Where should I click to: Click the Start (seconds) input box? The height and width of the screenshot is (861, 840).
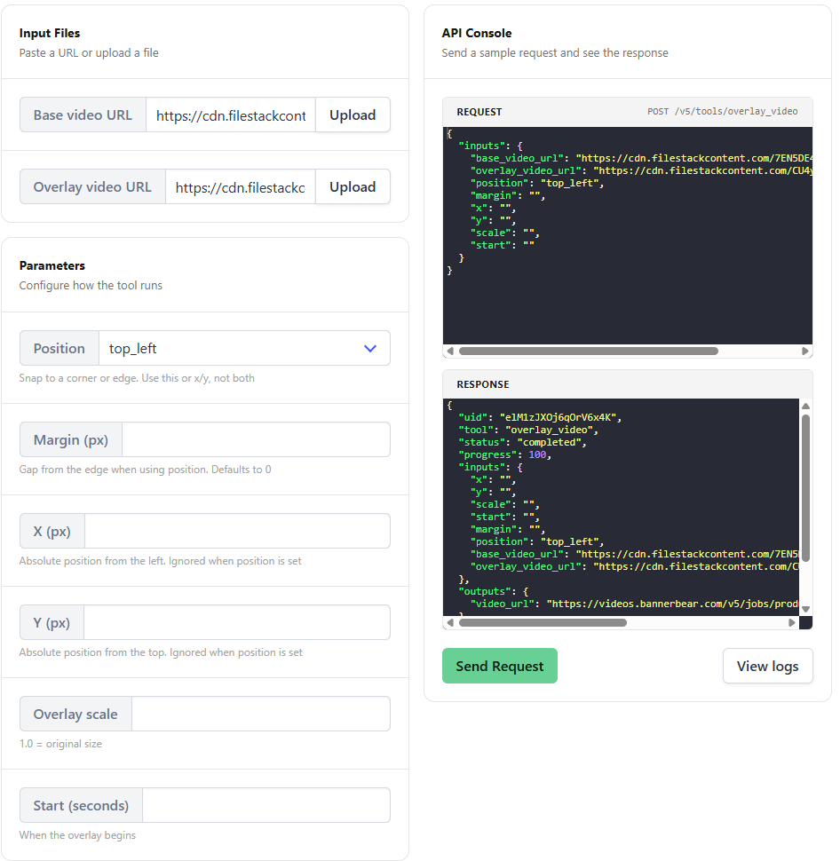click(266, 805)
